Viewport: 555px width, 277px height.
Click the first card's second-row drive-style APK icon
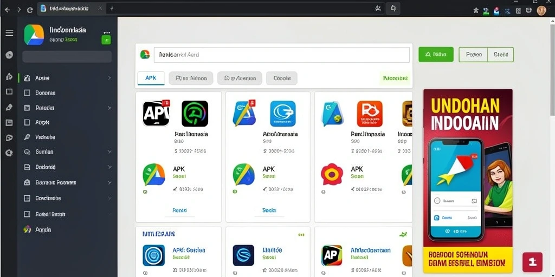point(153,174)
